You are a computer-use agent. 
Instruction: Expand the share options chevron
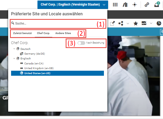click(x=128, y=23)
